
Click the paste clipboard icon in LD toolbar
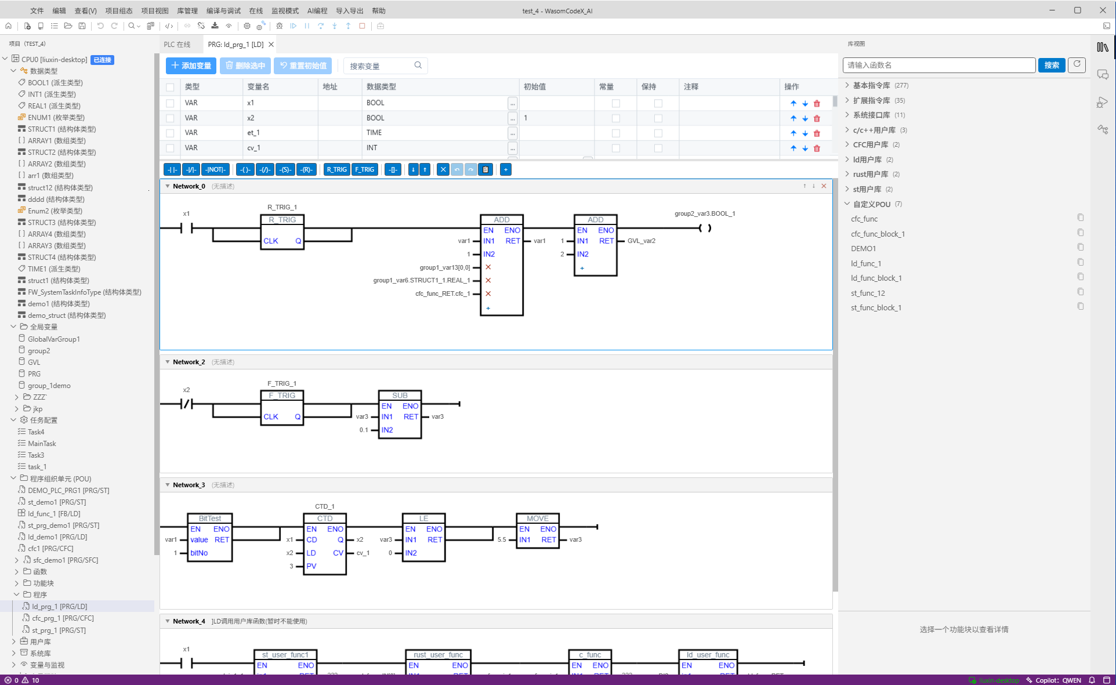(x=486, y=169)
